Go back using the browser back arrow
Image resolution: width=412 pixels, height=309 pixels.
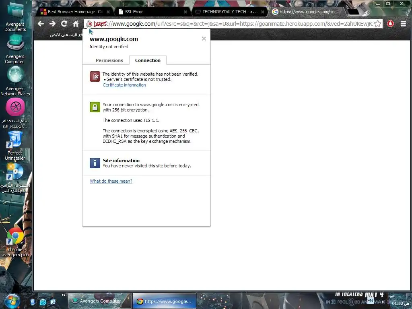41,24
